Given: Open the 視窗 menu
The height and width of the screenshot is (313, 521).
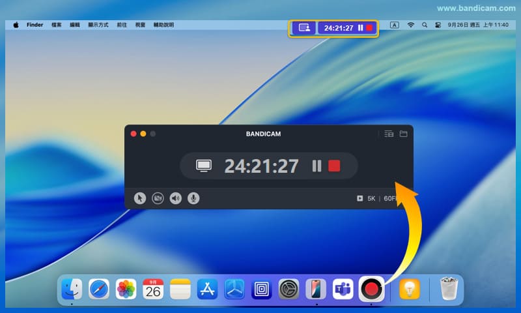Looking at the screenshot, I should point(140,25).
